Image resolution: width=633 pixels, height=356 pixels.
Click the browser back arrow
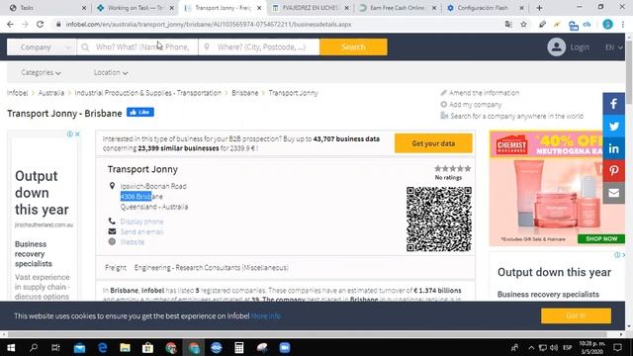(10, 24)
